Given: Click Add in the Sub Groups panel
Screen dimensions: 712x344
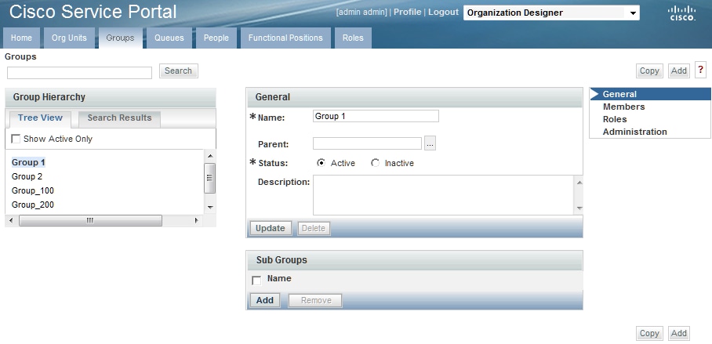Looking at the screenshot, I should point(265,300).
